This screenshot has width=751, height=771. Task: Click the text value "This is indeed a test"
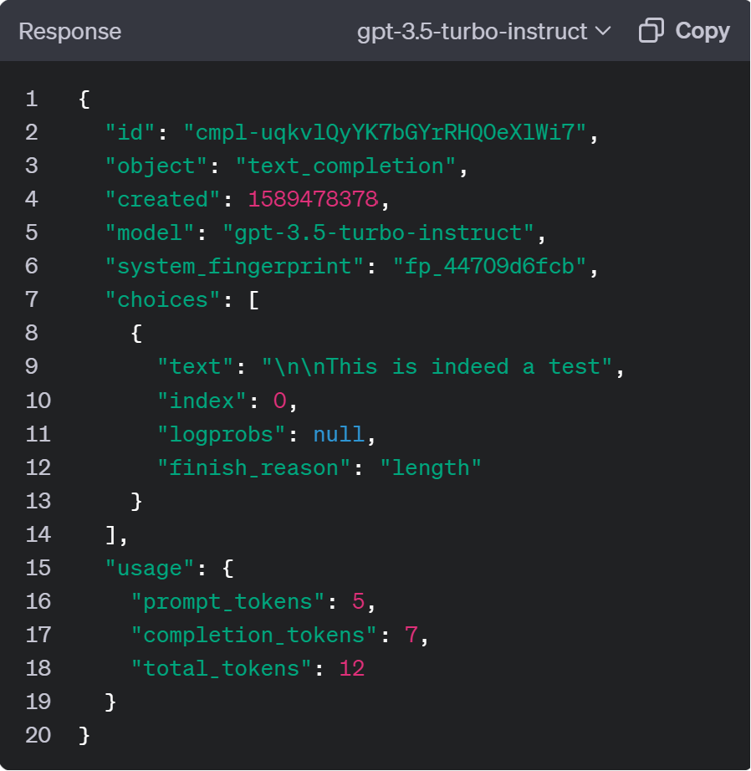pyautogui.click(x=437, y=367)
